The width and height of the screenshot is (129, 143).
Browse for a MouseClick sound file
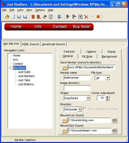[64, 131]
